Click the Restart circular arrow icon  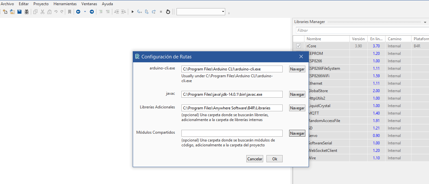(x=168, y=12)
